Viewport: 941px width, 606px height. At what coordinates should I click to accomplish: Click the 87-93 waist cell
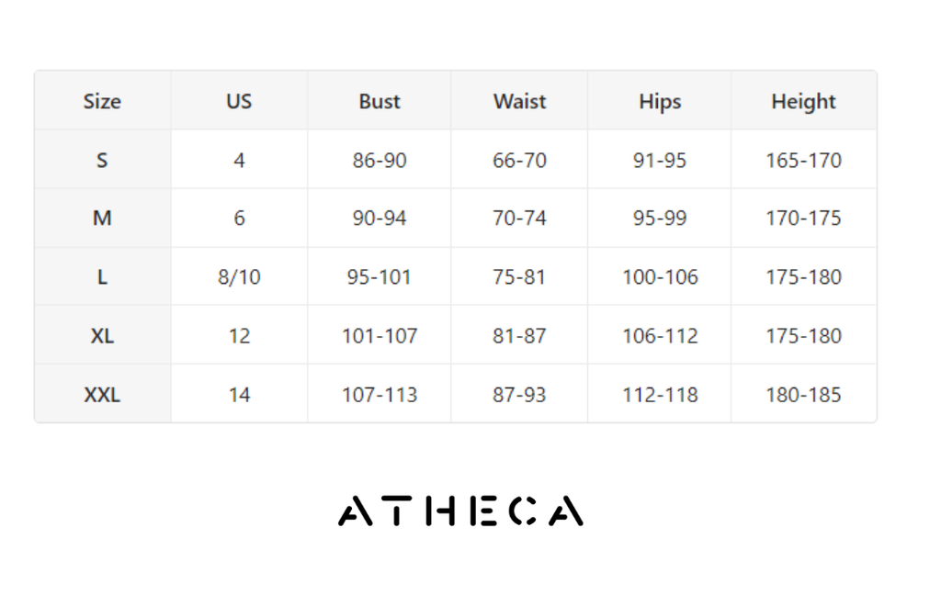[519, 395]
